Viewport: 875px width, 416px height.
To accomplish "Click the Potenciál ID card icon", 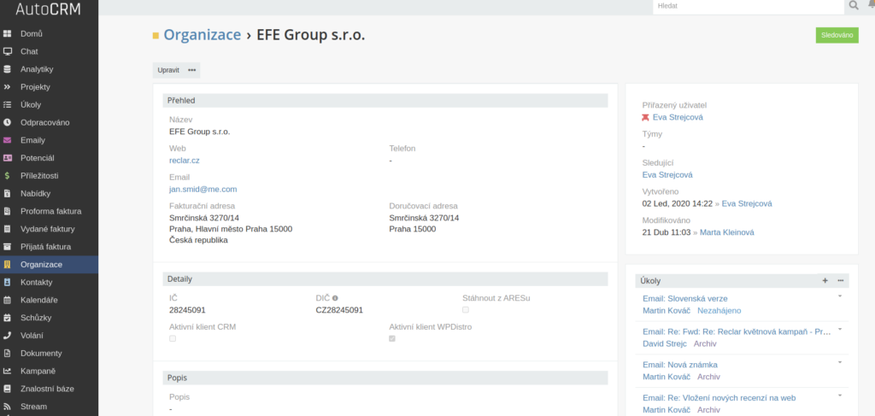I will (x=7, y=158).
